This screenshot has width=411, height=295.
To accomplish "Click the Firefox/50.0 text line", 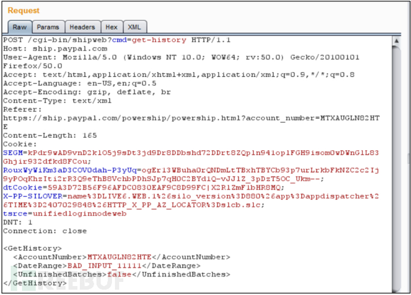I will click(33, 66).
